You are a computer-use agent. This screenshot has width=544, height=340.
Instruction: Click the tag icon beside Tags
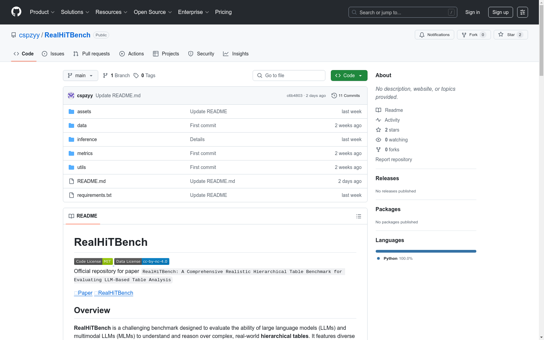click(136, 75)
